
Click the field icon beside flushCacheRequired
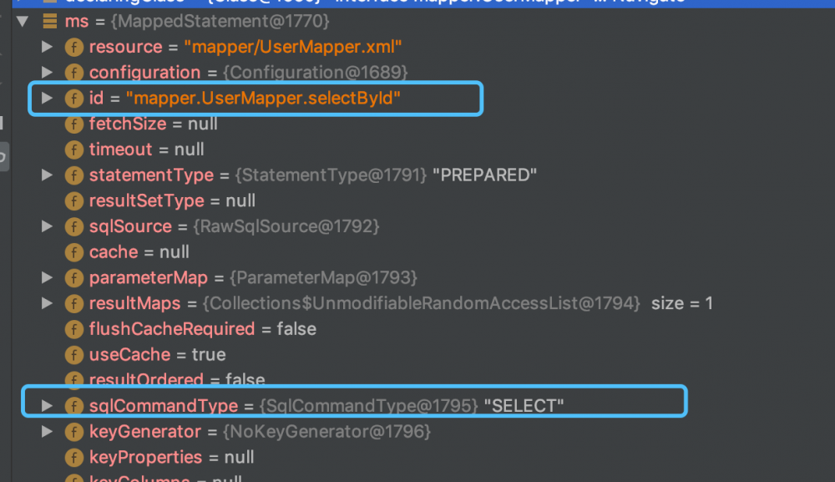click(x=73, y=329)
